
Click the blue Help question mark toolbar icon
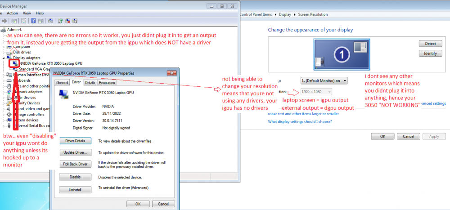34,21
